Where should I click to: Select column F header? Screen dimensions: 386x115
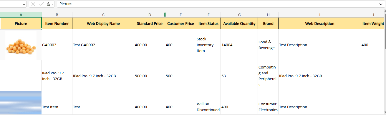click(x=208, y=15)
